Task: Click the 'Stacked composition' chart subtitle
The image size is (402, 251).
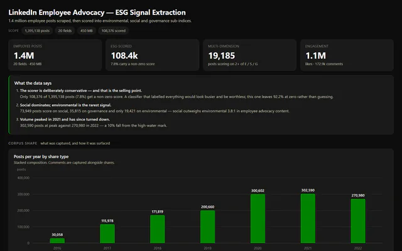Action: [64, 163]
